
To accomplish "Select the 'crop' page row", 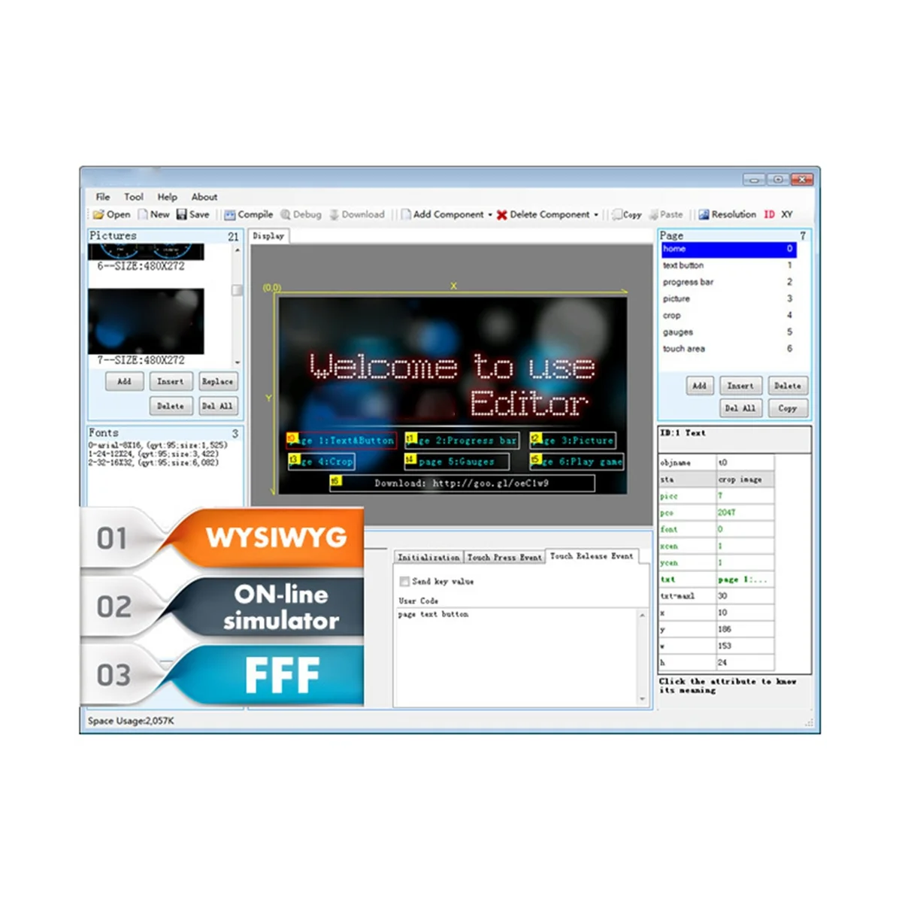I will (728, 316).
